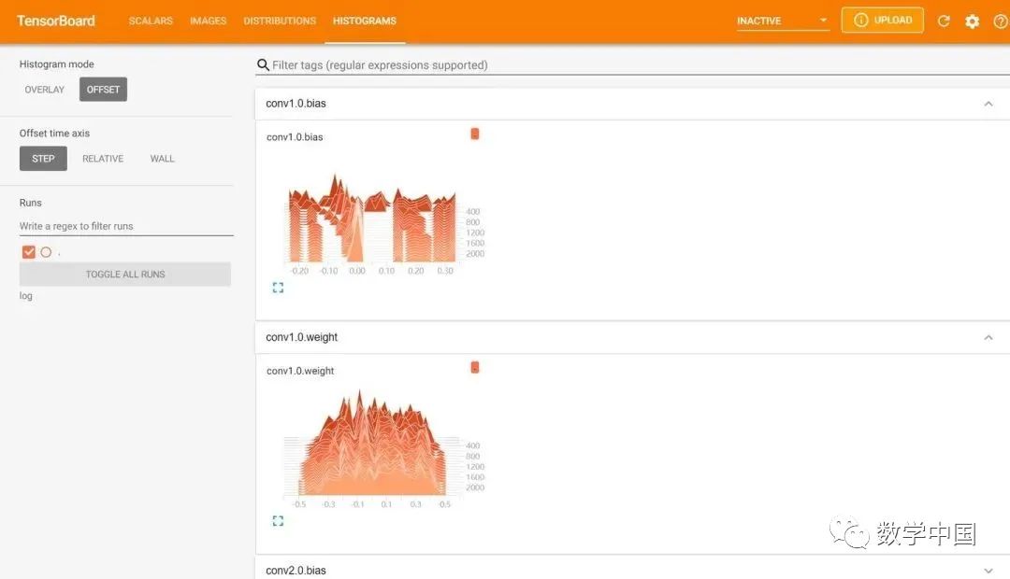The width and height of the screenshot is (1010, 579).
Task: Reload data with the refresh icon
Action: (944, 21)
